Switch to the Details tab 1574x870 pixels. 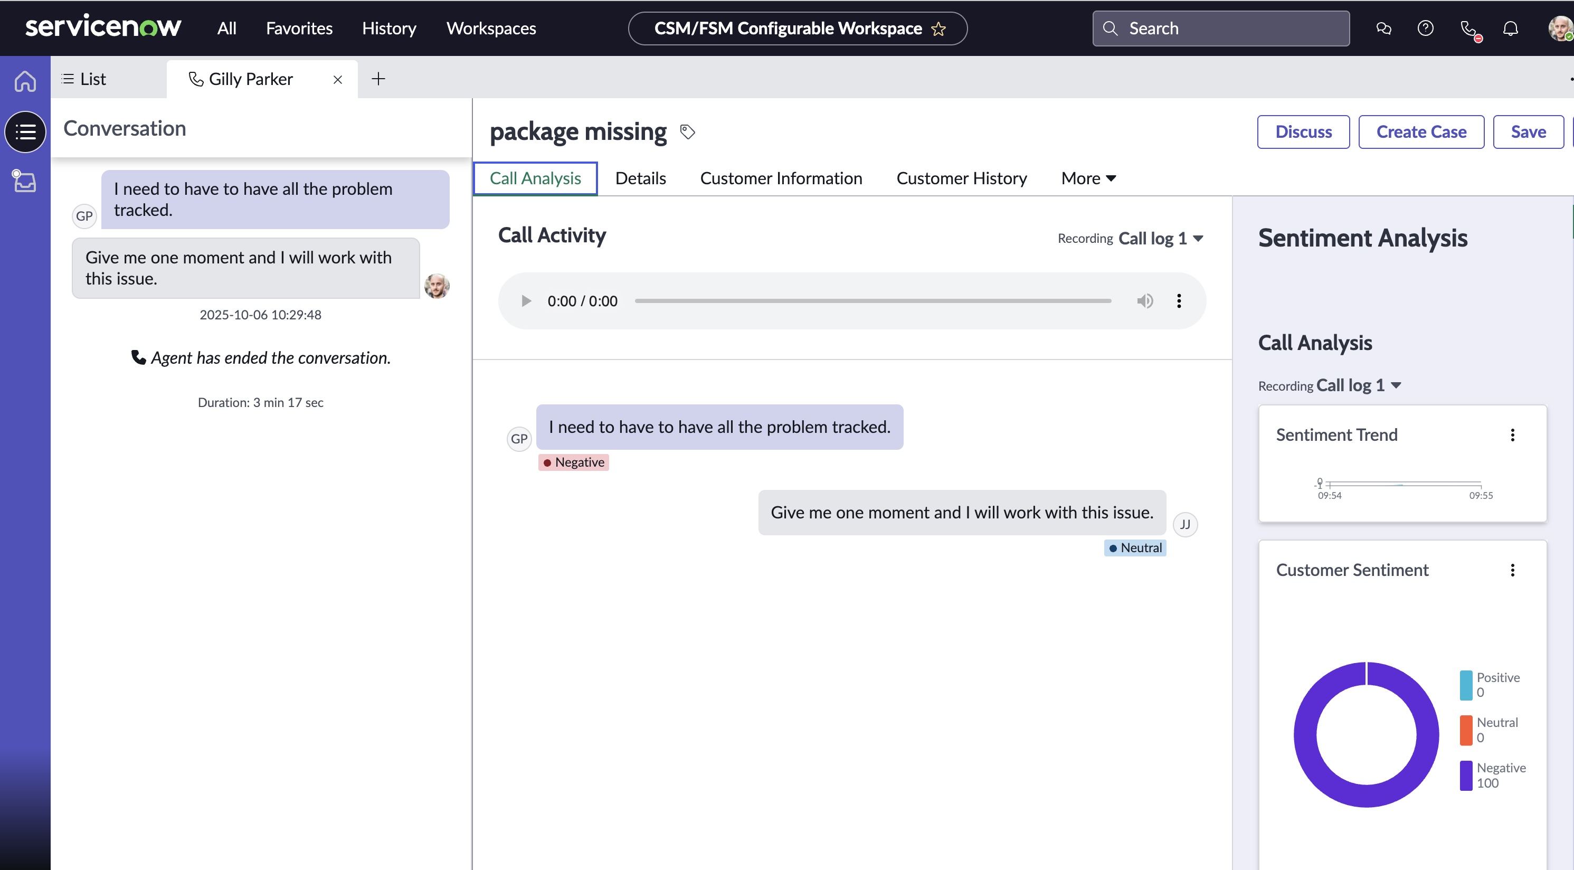tap(640, 178)
